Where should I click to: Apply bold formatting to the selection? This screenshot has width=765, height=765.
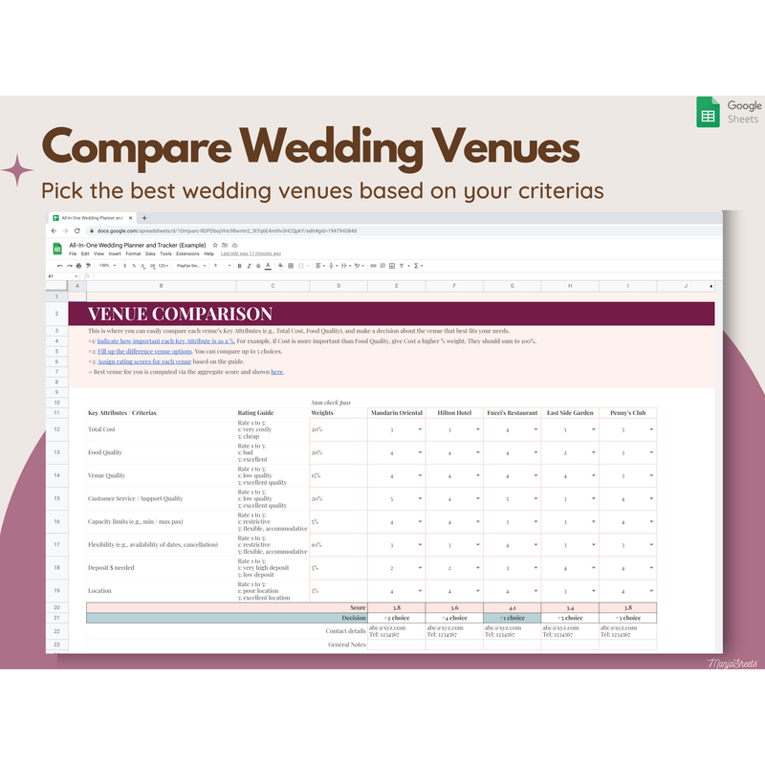coord(240,265)
